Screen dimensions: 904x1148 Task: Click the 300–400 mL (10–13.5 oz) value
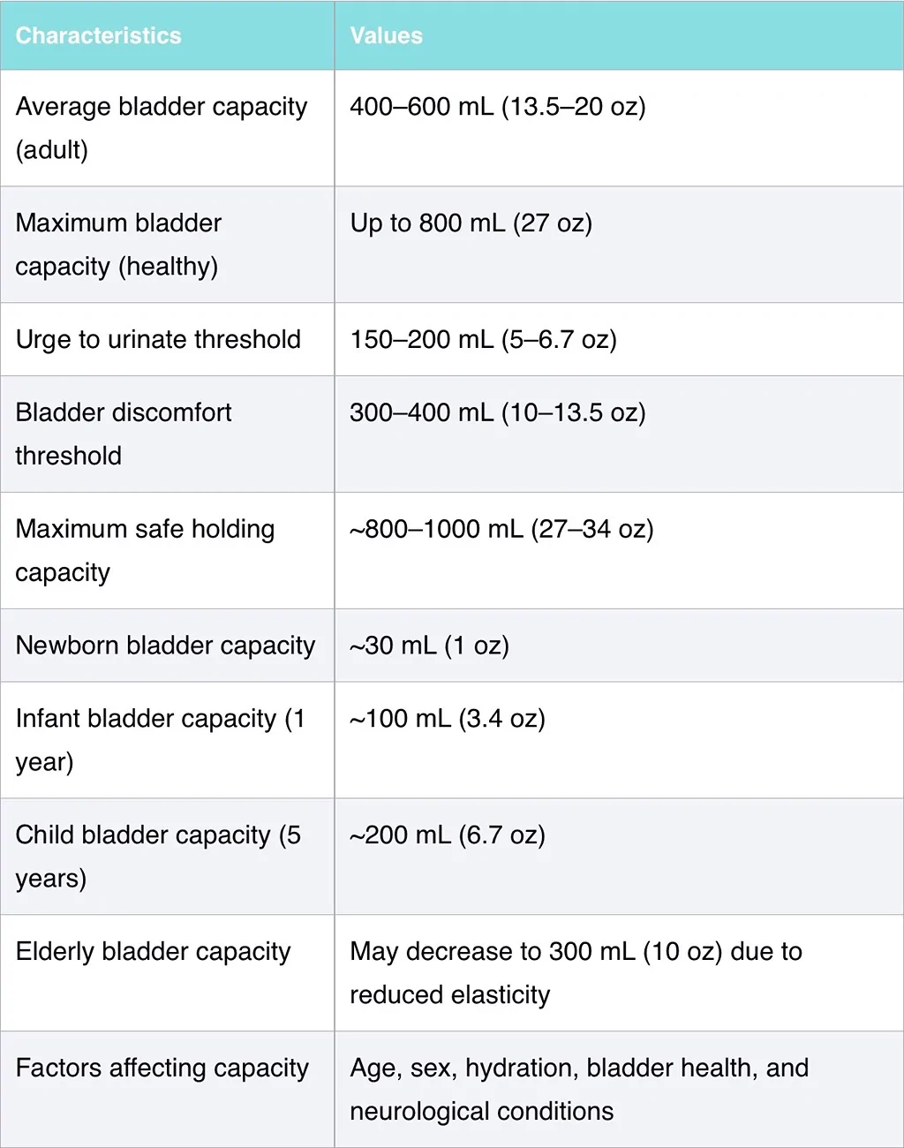point(498,412)
